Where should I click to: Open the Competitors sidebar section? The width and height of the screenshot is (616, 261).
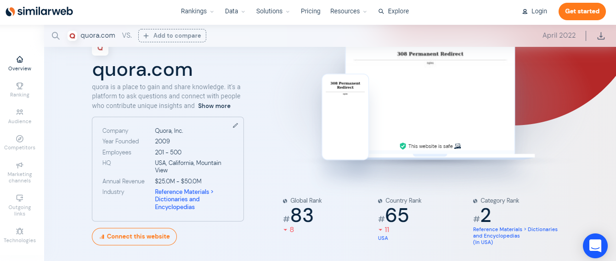[20, 142]
